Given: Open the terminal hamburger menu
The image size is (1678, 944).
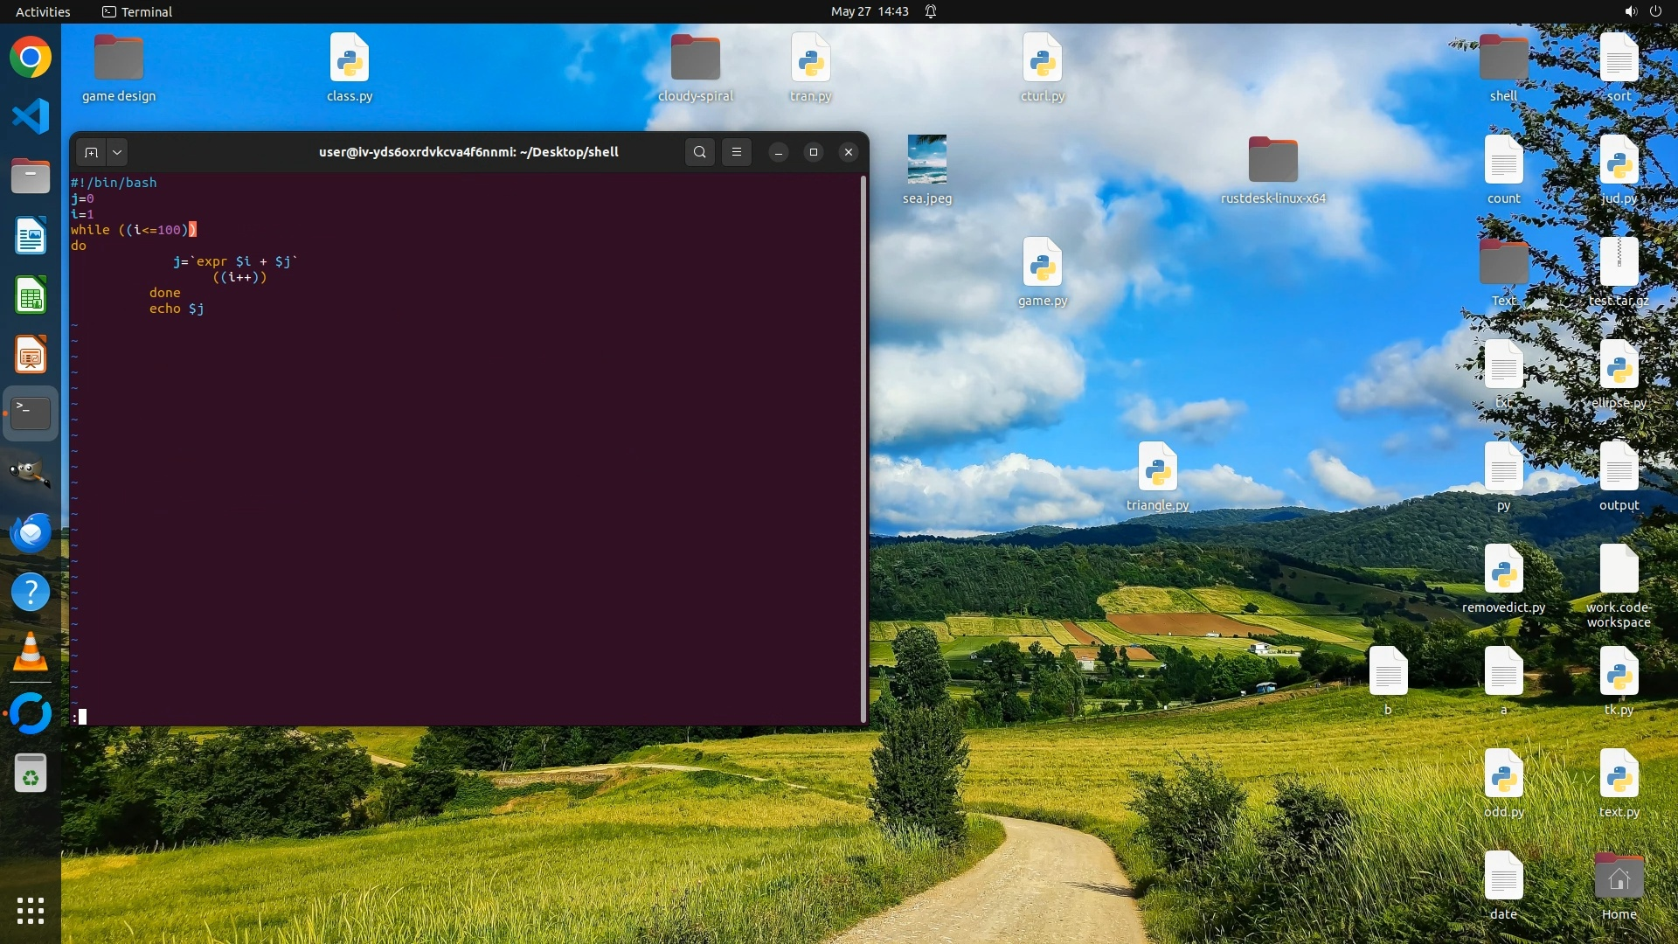Looking at the screenshot, I should point(737,152).
